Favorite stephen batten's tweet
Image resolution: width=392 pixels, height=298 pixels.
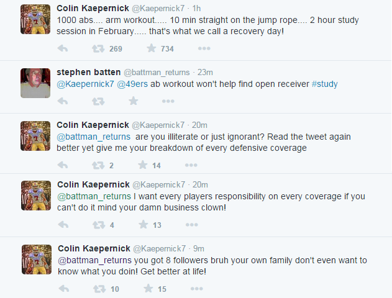pyautogui.click(x=133, y=101)
